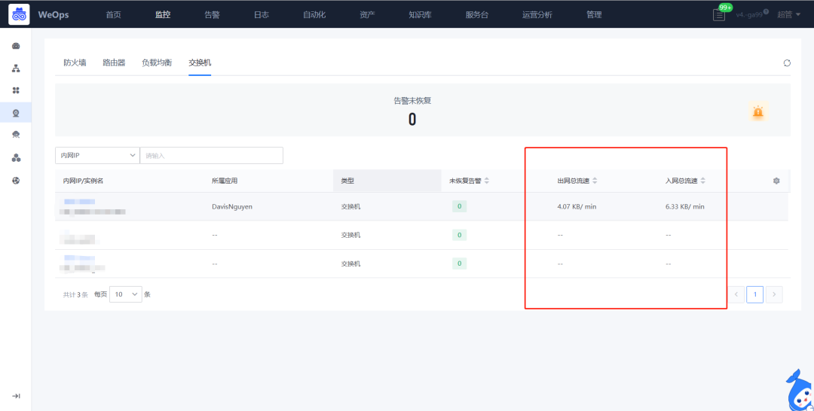Screen dimensions: 814x411
Task: Open the cluster cubes icon in sidebar
Action: pyautogui.click(x=16, y=157)
